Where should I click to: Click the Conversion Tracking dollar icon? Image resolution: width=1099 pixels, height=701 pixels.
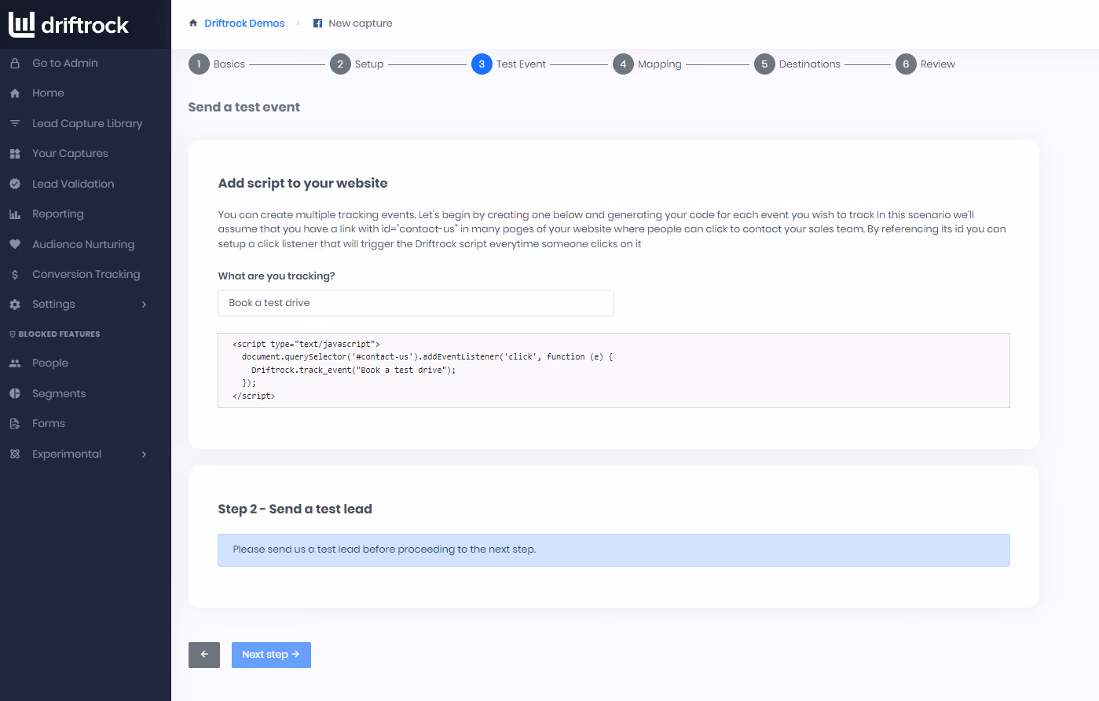[15, 274]
